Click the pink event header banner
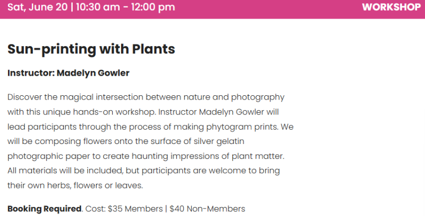Viewport: 425px width, 216px height. [x=212, y=9]
